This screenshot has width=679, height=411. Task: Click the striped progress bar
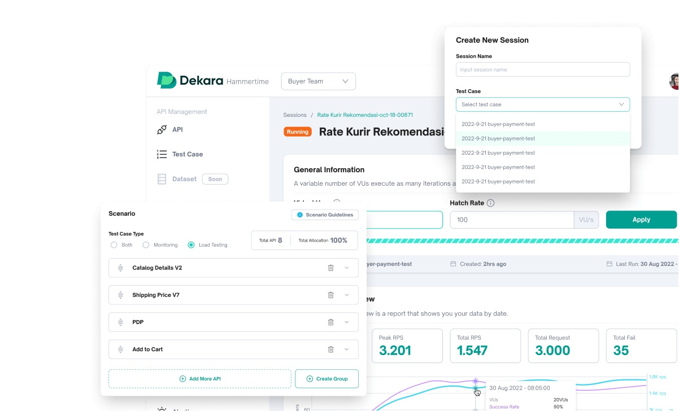click(523, 241)
